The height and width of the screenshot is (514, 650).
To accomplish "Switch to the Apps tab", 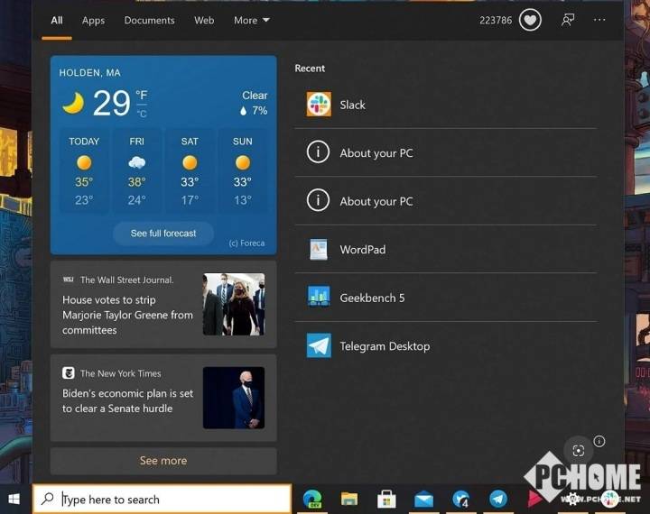I will click(93, 21).
